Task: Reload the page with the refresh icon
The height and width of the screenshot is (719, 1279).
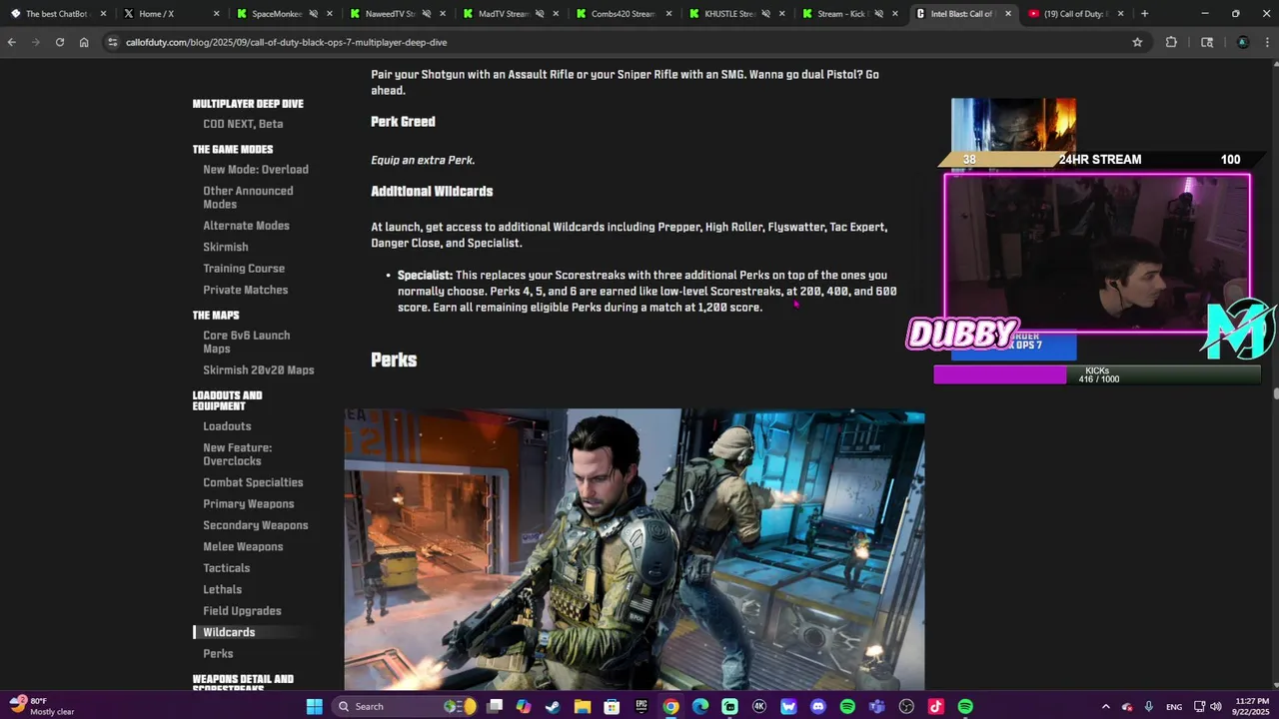Action: coord(60,42)
